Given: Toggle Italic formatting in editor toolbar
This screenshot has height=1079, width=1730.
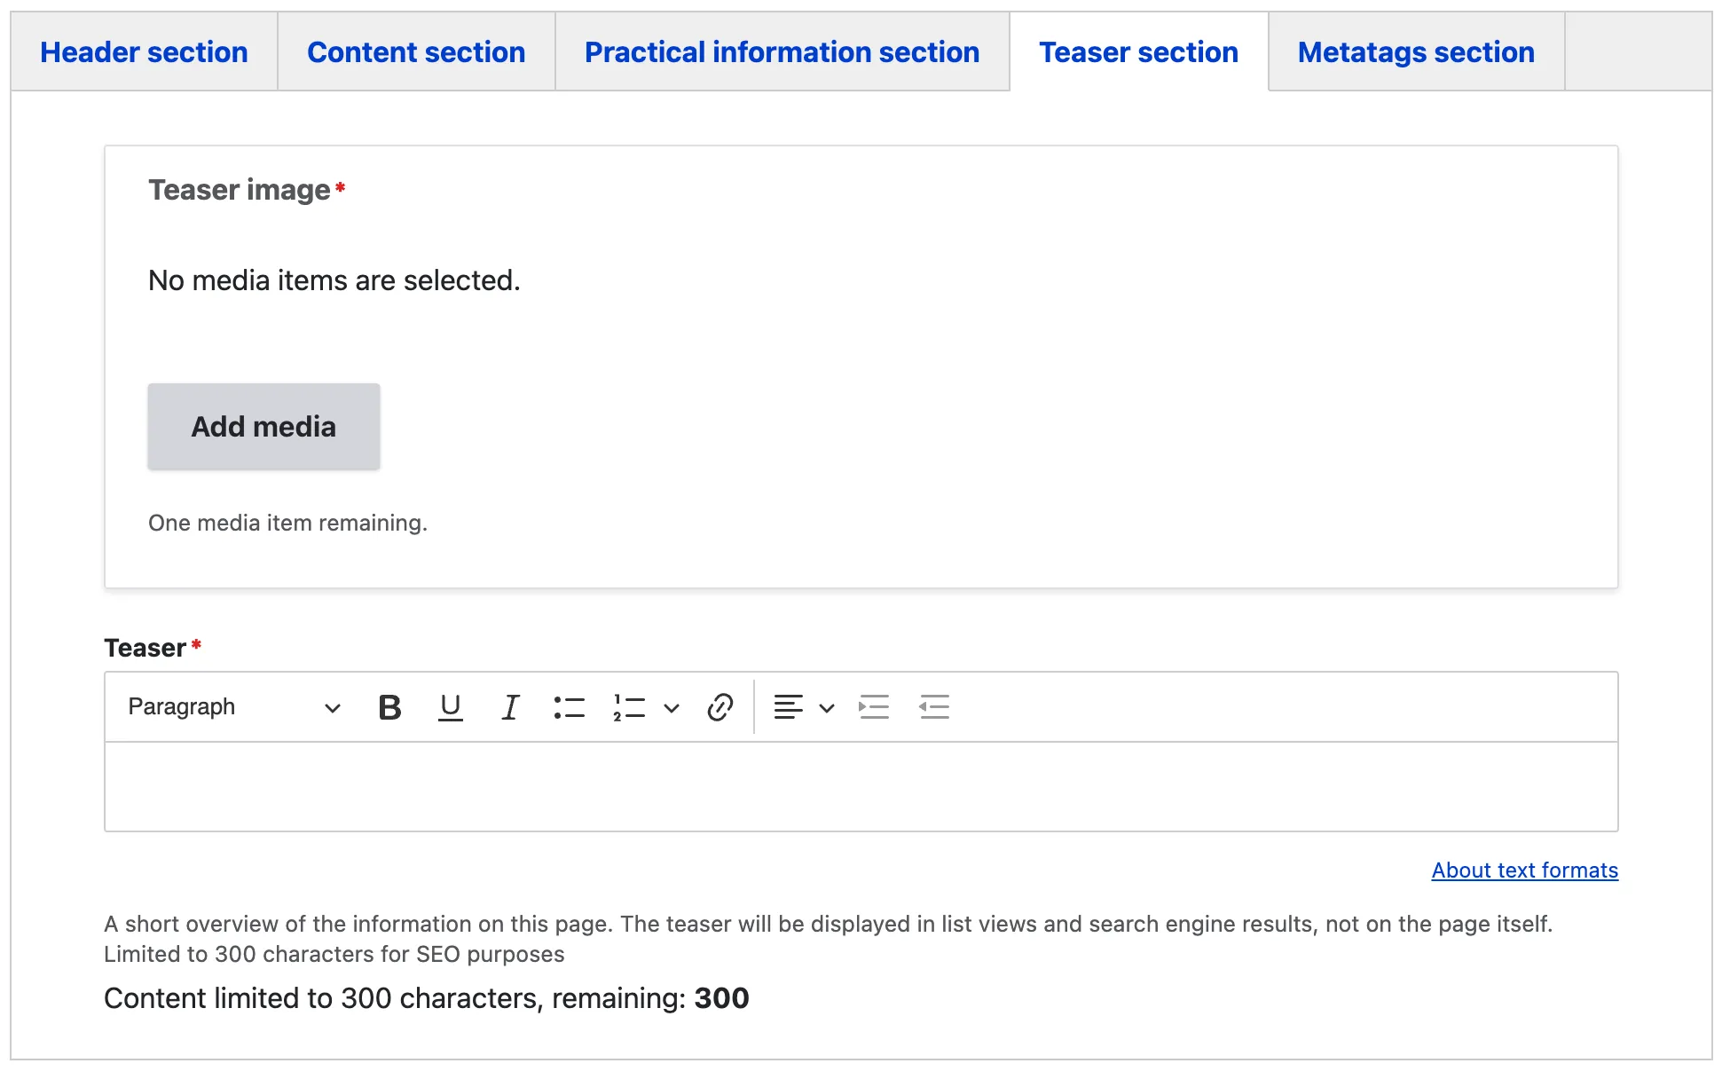Looking at the screenshot, I should click(510, 707).
